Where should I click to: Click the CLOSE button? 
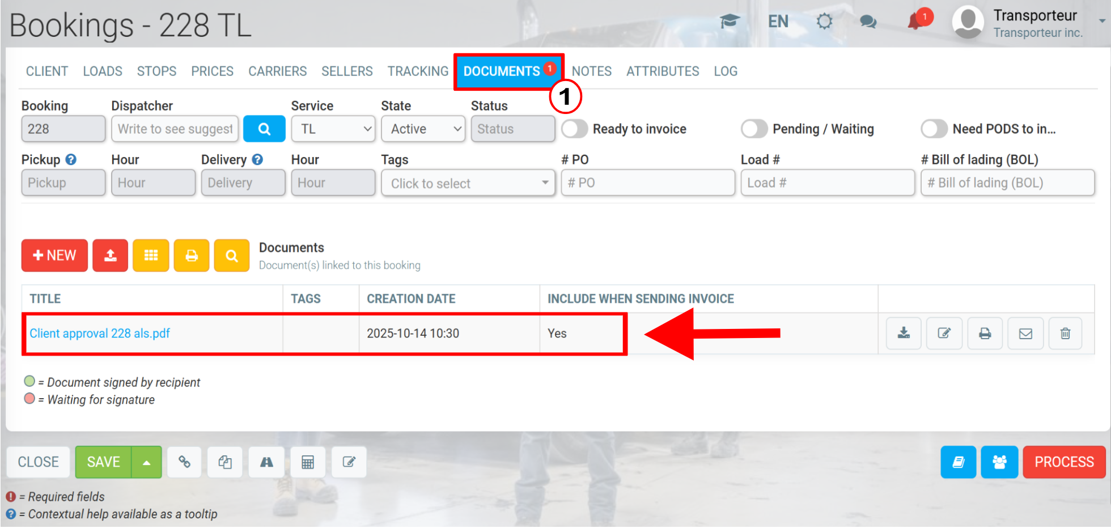tap(38, 462)
